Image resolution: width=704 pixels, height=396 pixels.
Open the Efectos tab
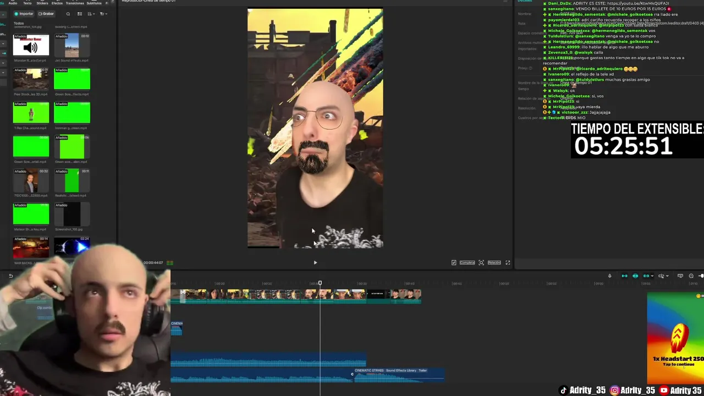pos(57,3)
